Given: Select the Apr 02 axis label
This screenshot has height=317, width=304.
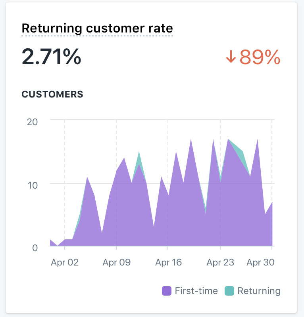Looking at the screenshot, I should coord(65,262).
